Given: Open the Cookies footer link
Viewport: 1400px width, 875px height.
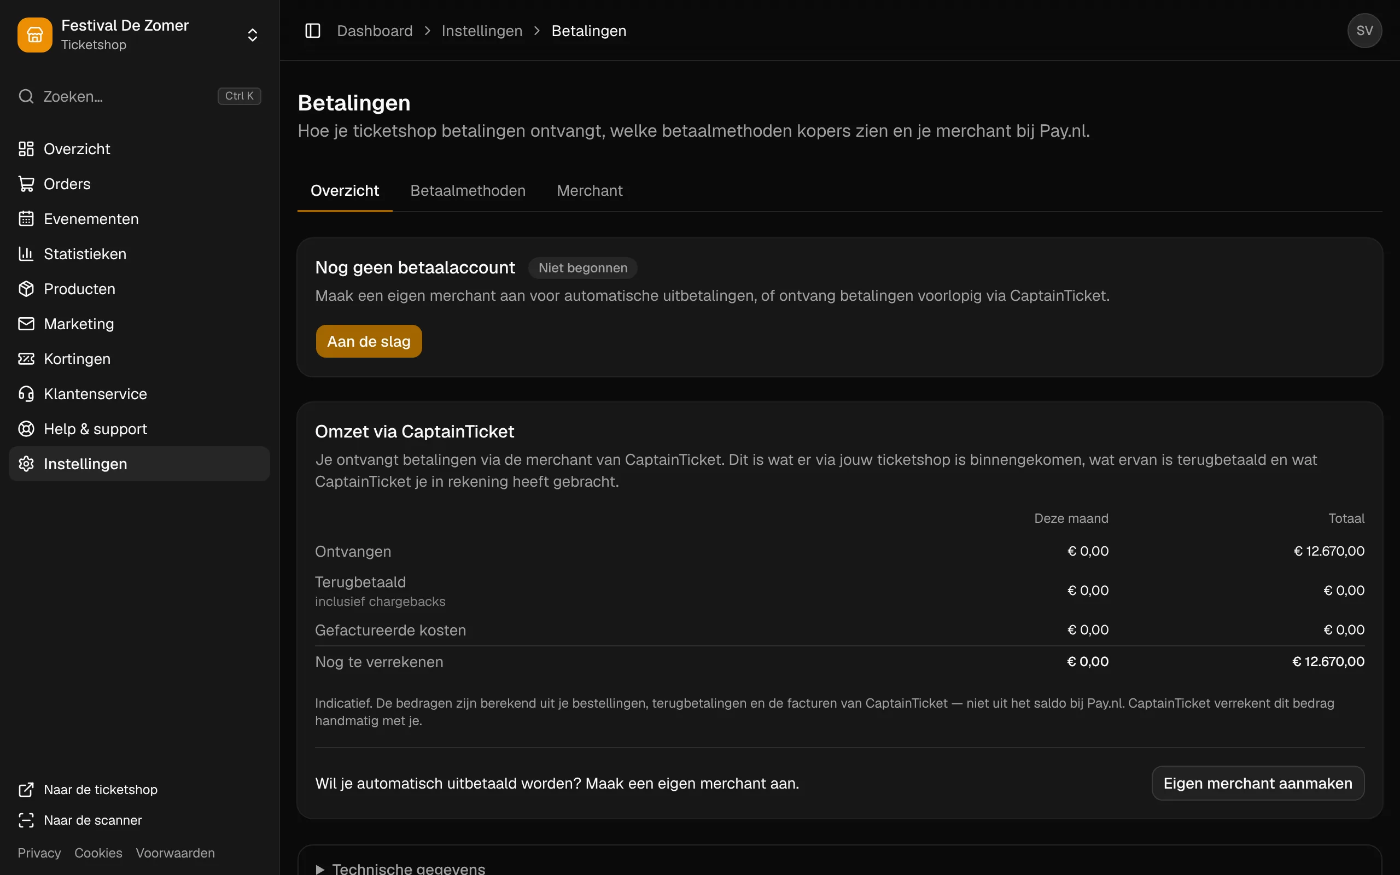Looking at the screenshot, I should pyautogui.click(x=98, y=854).
